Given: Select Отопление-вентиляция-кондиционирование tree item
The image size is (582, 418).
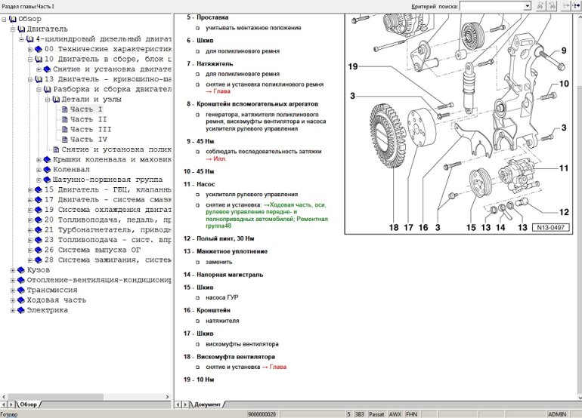Looking at the screenshot, I should tap(99, 280).
